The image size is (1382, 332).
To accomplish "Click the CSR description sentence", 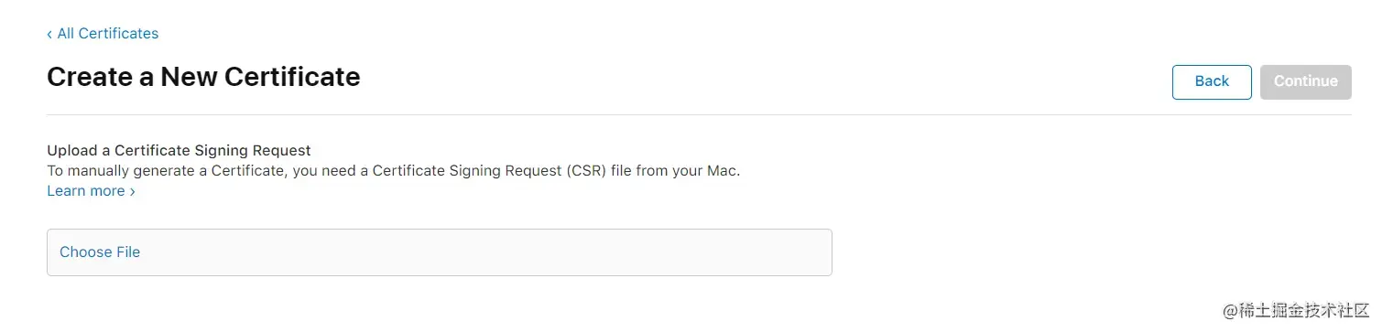I will point(393,171).
